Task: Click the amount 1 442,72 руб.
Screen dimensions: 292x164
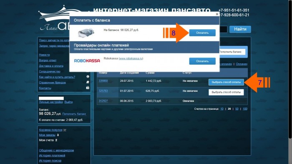Action: (154, 81)
